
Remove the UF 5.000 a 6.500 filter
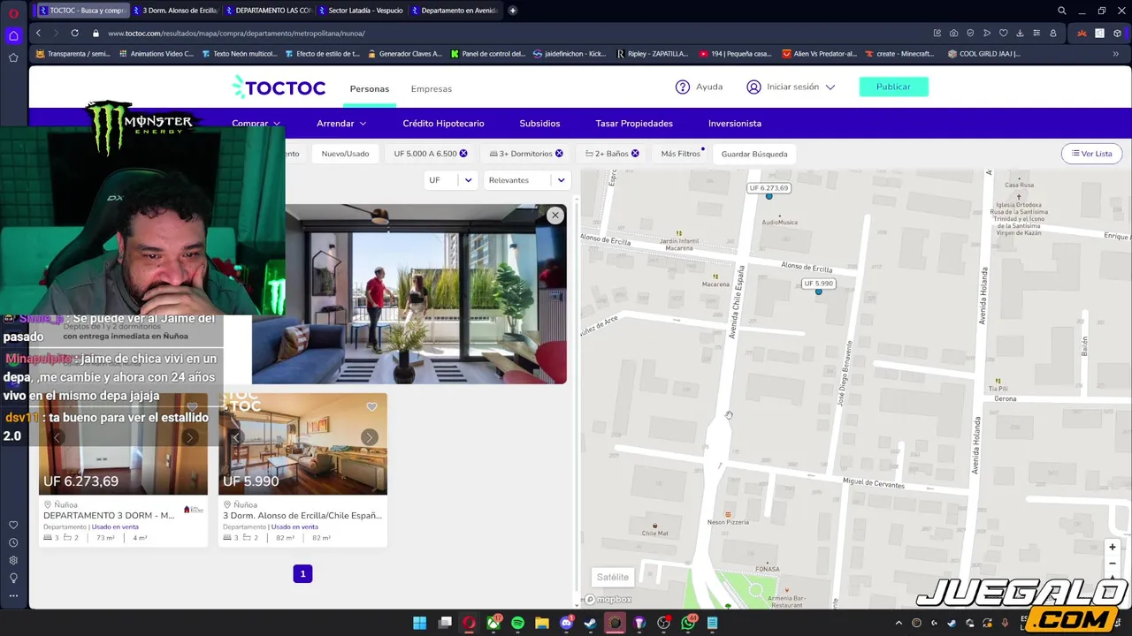463,154
